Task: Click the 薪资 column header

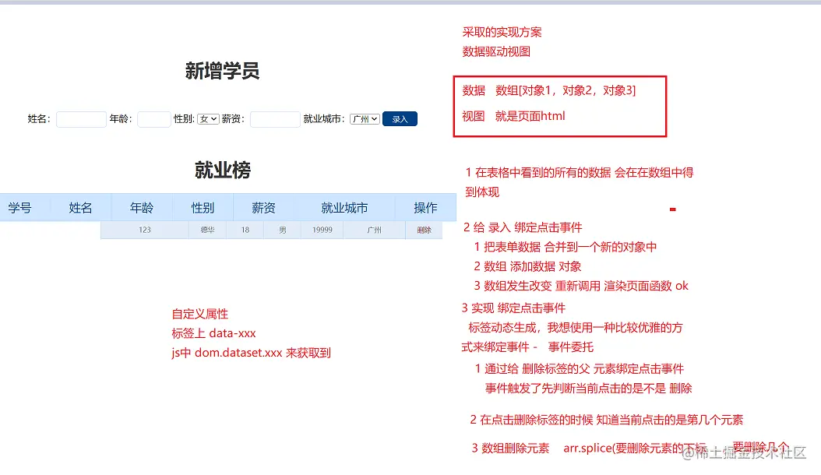Action: point(263,208)
